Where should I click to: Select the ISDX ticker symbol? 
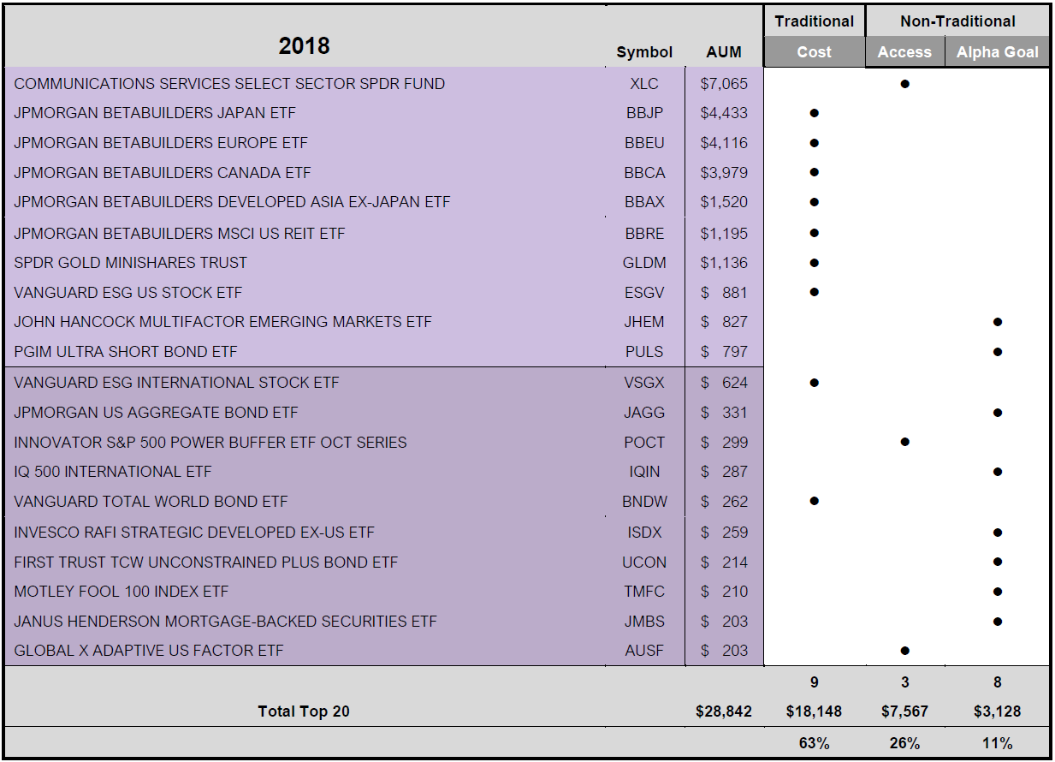tap(644, 533)
